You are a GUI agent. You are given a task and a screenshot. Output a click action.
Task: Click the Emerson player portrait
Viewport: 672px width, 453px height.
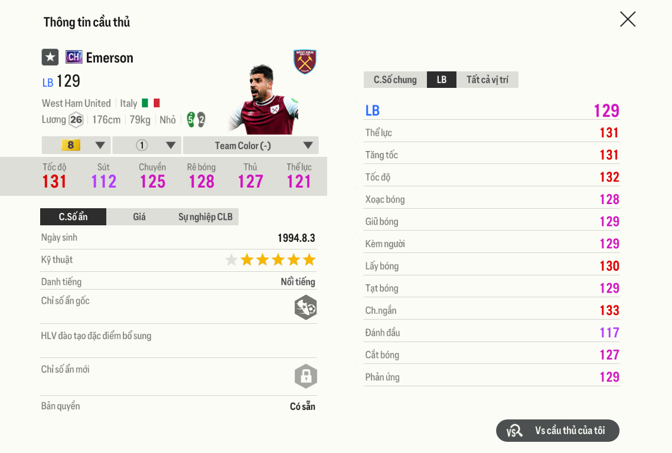[263, 100]
